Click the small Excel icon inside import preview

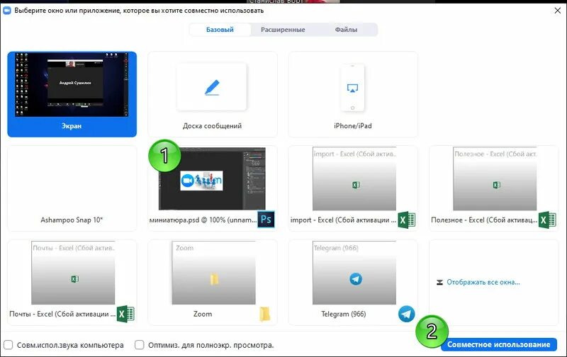tap(356, 185)
